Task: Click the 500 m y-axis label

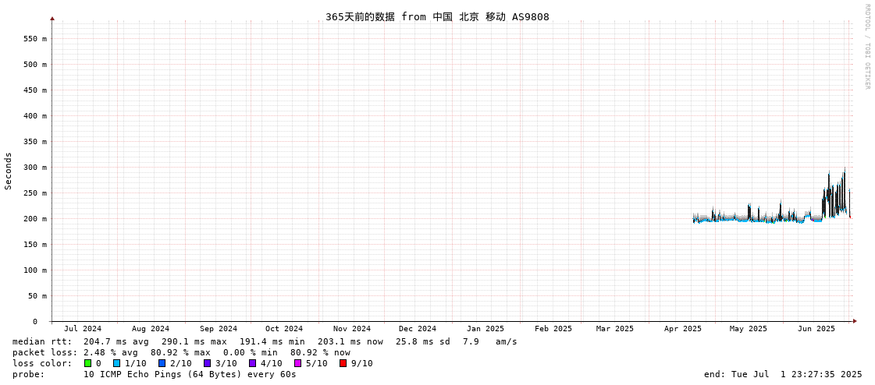Action: coord(35,65)
